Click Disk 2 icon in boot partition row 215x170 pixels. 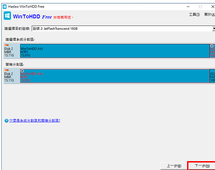(7, 70)
